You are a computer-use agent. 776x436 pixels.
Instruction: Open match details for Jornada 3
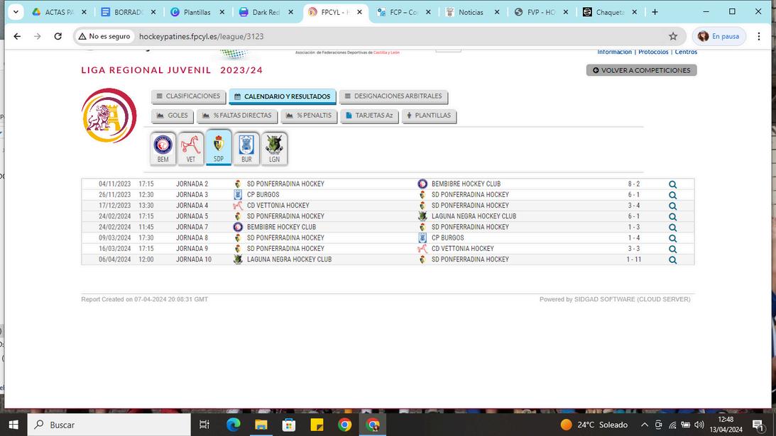click(x=672, y=195)
